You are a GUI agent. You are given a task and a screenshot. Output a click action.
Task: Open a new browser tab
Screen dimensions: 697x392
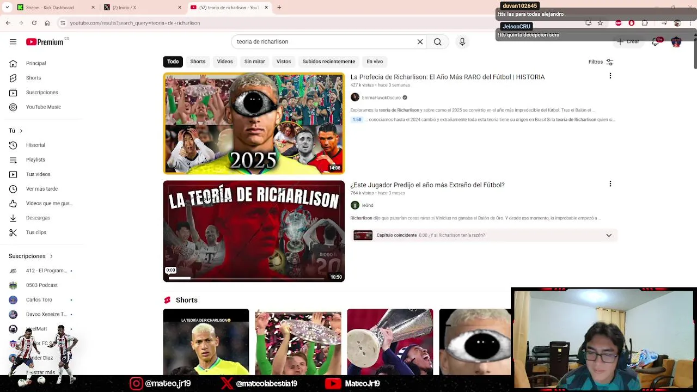[x=279, y=8]
